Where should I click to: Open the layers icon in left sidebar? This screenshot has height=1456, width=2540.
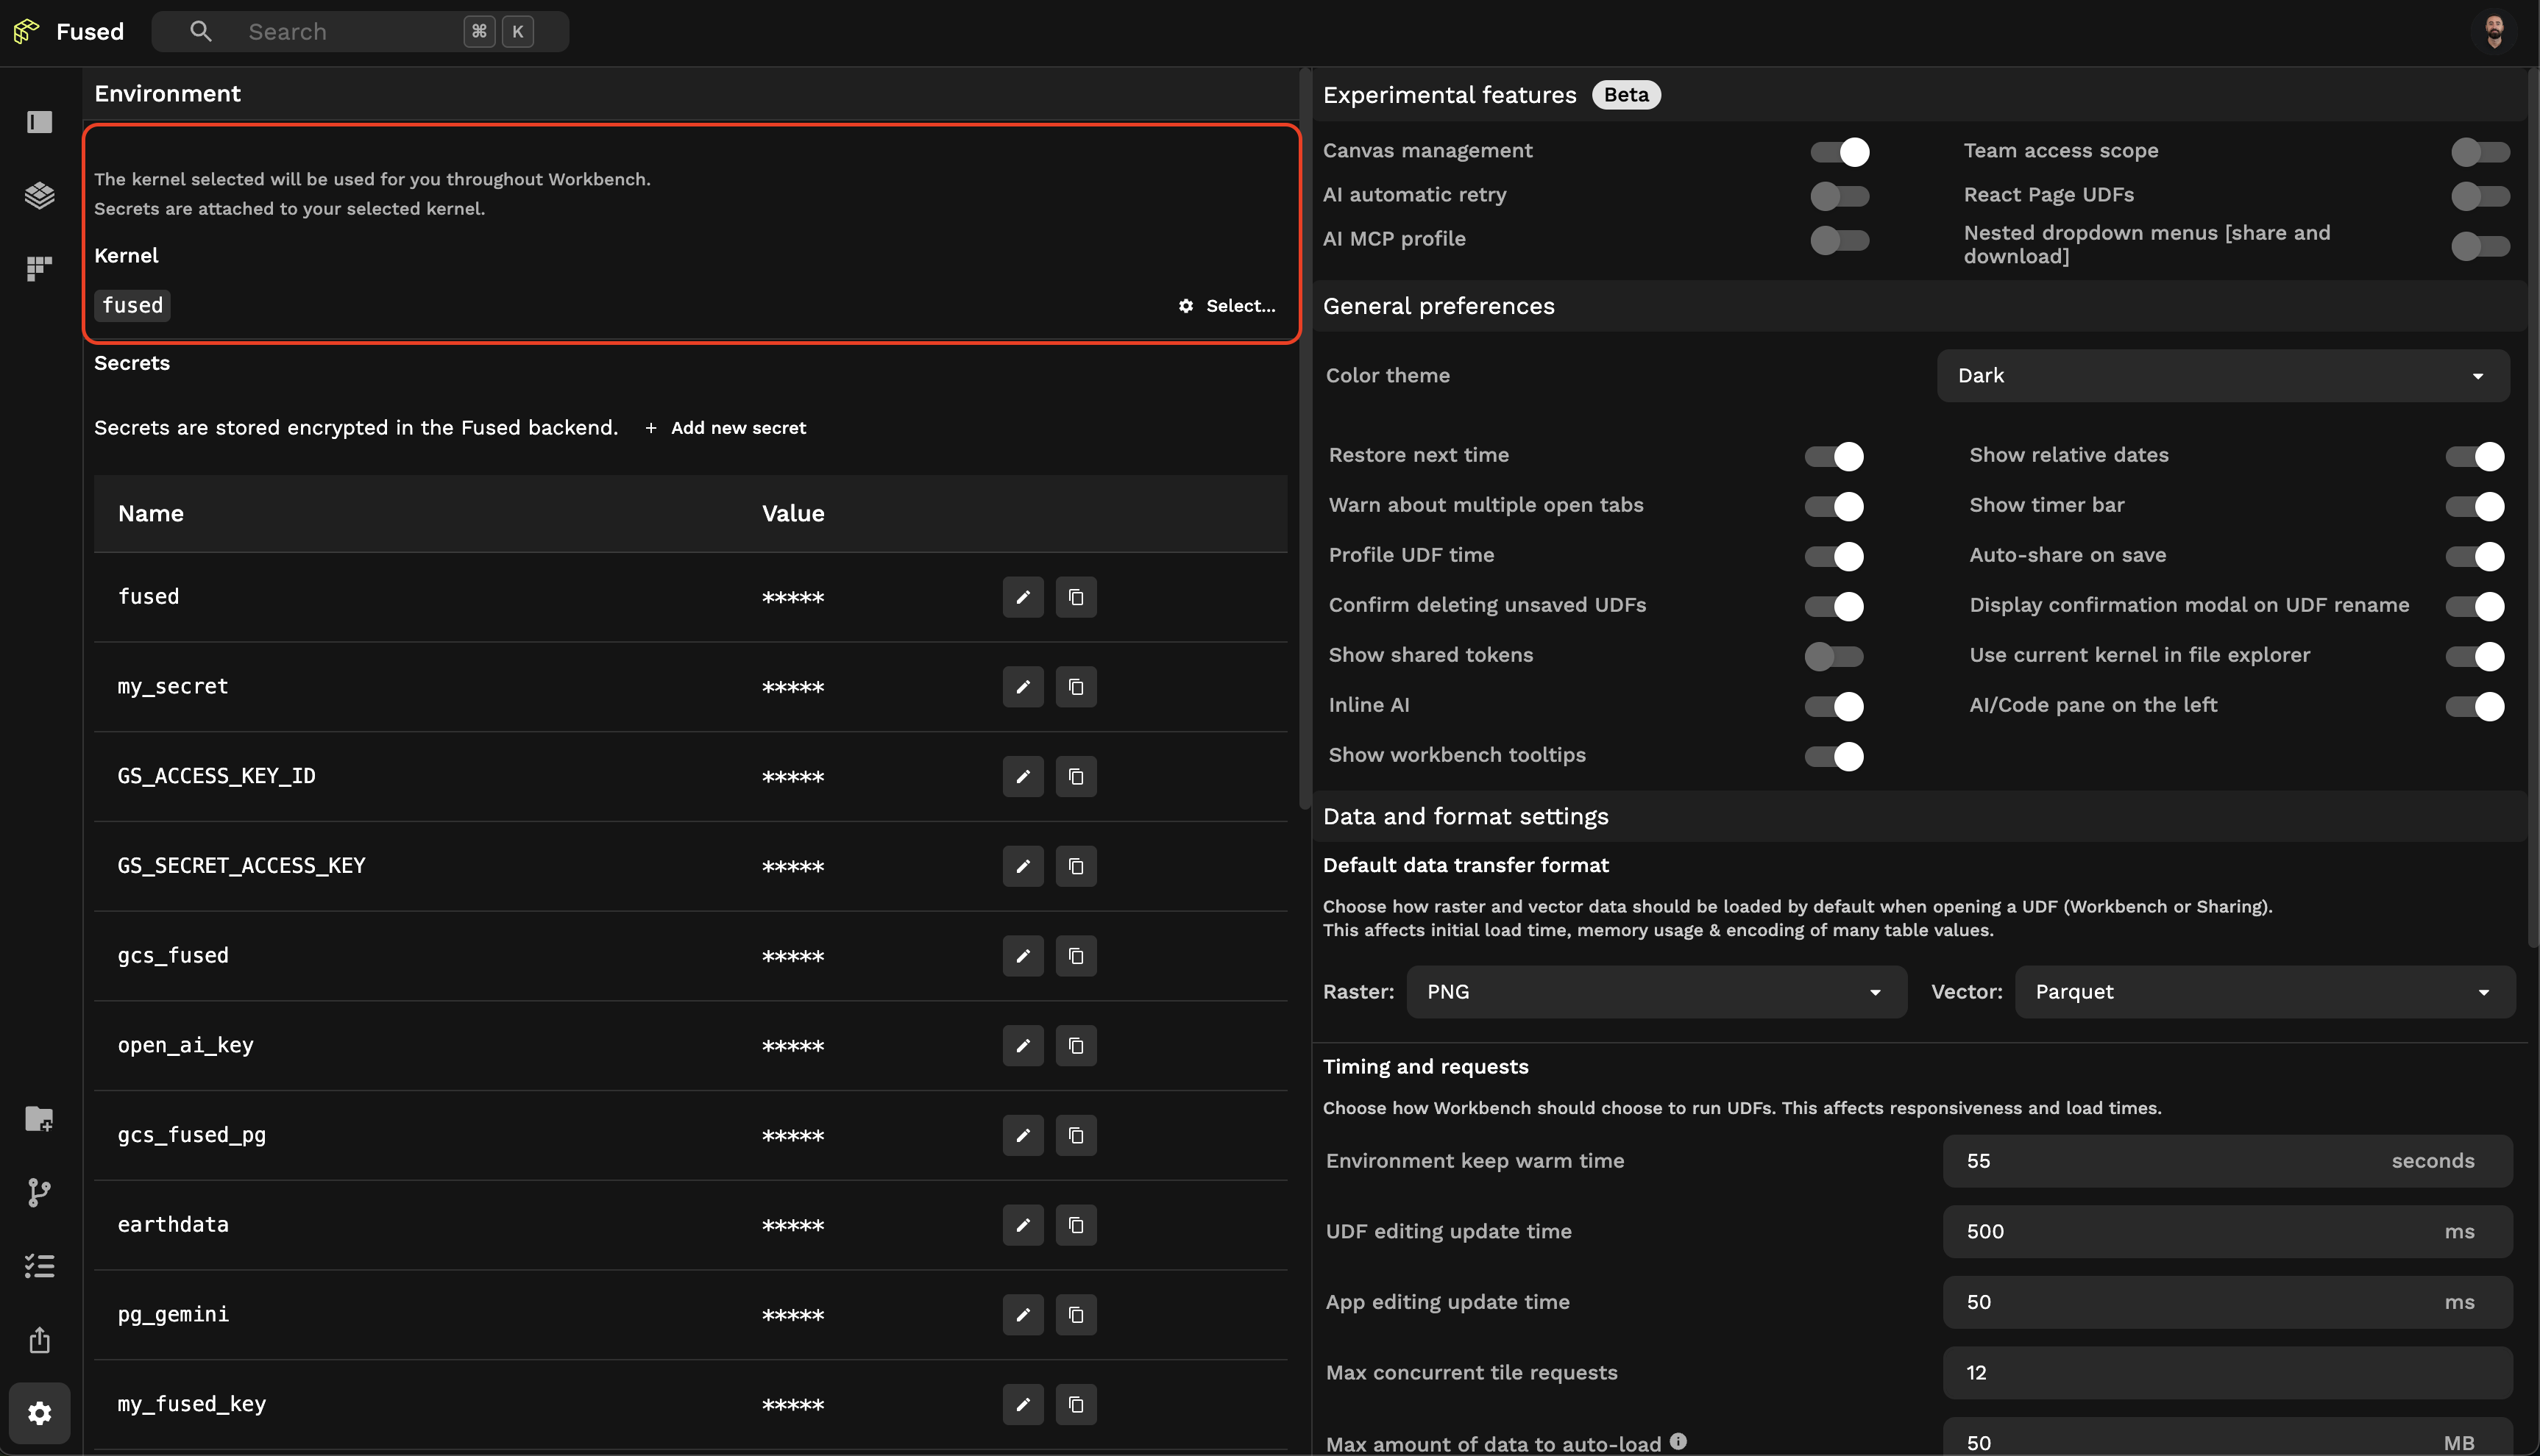(39, 195)
